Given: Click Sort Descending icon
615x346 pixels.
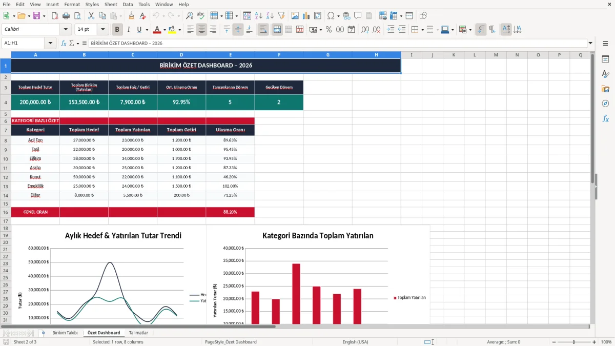Looking at the screenshot, I should tap(270, 16).
